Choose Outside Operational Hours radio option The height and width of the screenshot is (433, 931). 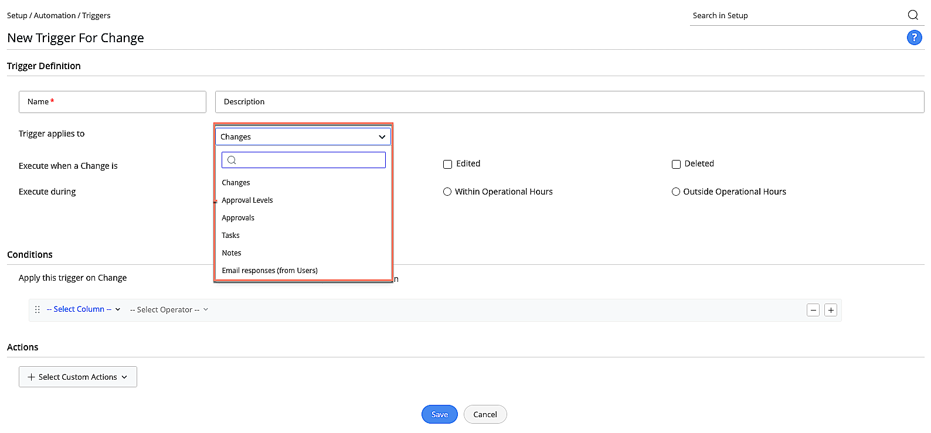[x=676, y=192]
